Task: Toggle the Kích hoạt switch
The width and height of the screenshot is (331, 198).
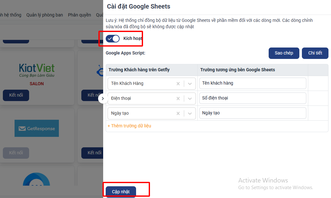Action: pyautogui.click(x=113, y=39)
